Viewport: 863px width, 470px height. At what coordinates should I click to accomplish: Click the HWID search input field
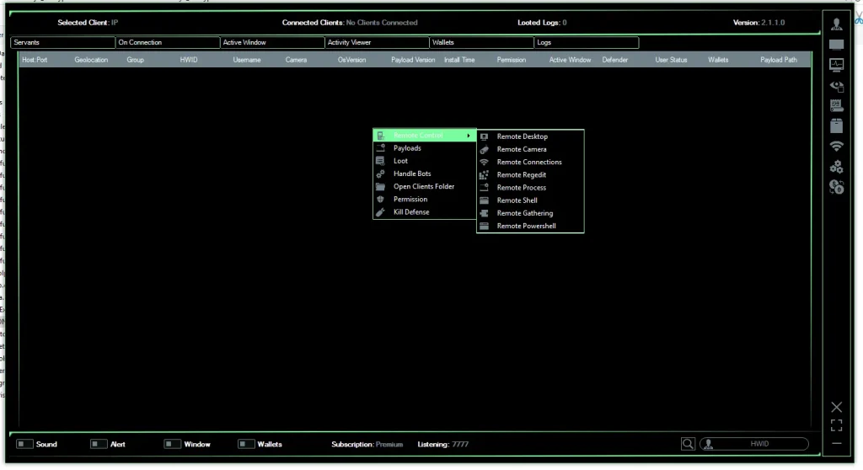(x=758, y=444)
